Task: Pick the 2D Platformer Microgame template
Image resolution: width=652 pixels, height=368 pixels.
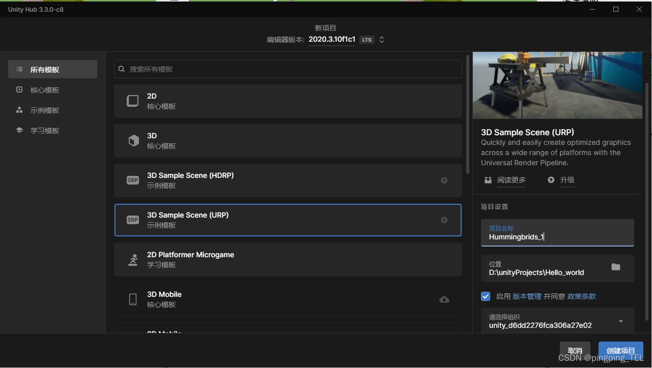Action: 288,260
